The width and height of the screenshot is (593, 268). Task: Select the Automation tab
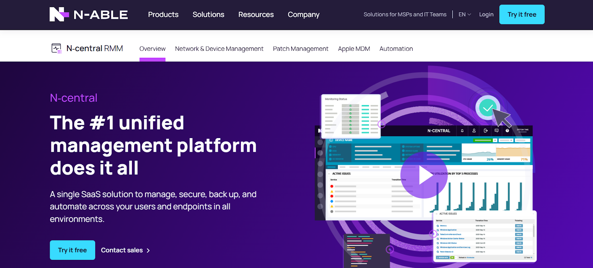(396, 48)
